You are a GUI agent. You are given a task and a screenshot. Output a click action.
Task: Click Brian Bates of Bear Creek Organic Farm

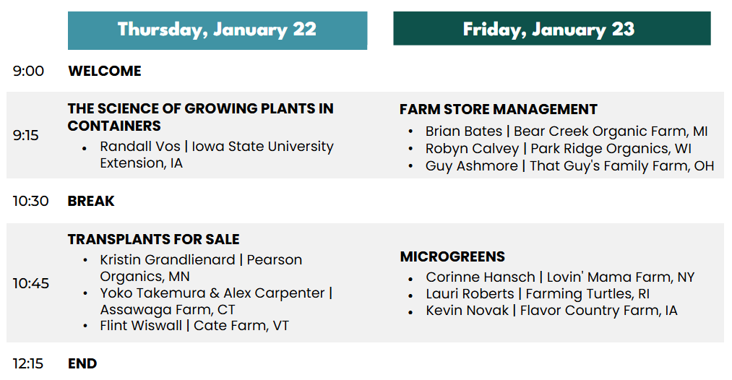(566, 131)
